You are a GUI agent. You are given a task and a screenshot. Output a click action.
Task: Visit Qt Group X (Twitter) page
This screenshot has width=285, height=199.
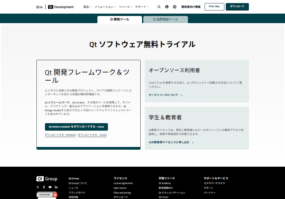[x=38, y=187]
